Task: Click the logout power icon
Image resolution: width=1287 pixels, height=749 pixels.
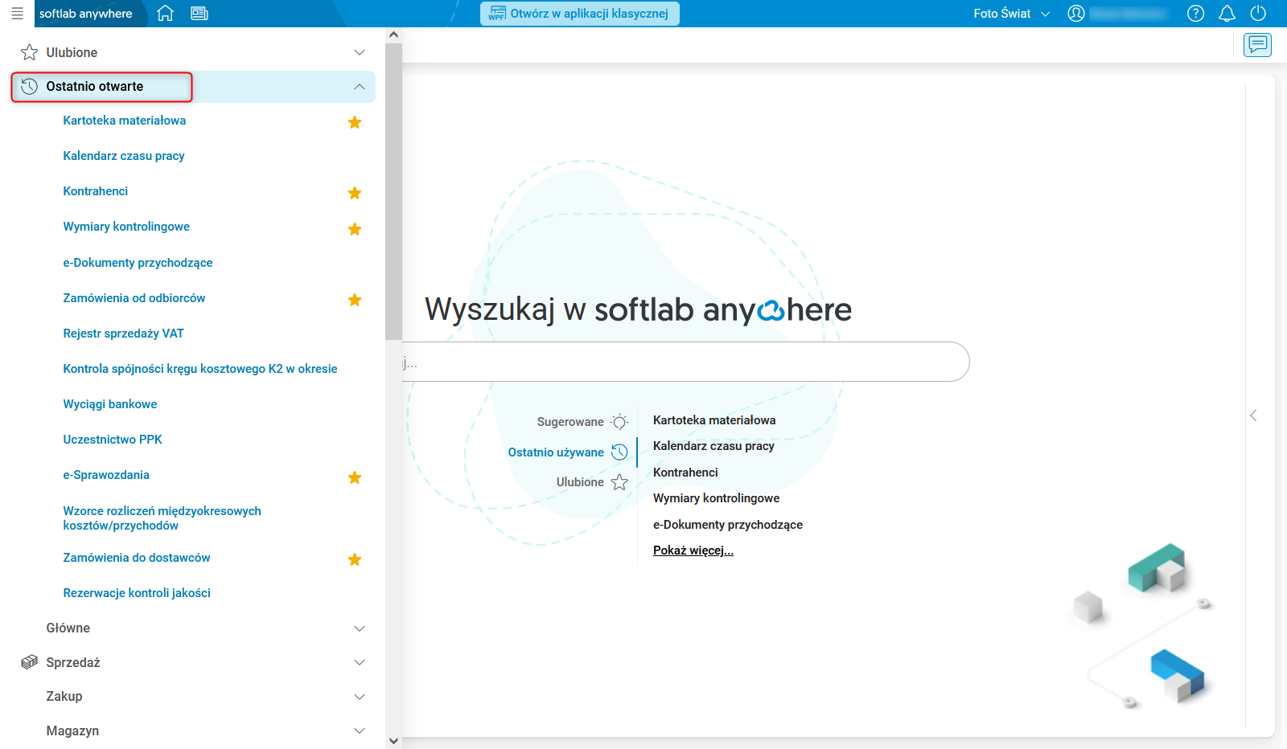Action: coord(1256,13)
